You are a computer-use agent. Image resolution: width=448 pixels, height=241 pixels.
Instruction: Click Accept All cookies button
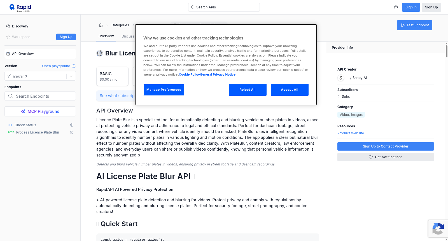290,90
